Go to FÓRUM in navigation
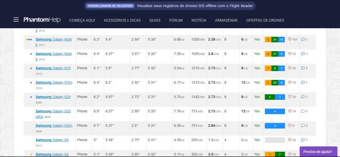Viewport: 340px width, 157px height. pos(176,20)
